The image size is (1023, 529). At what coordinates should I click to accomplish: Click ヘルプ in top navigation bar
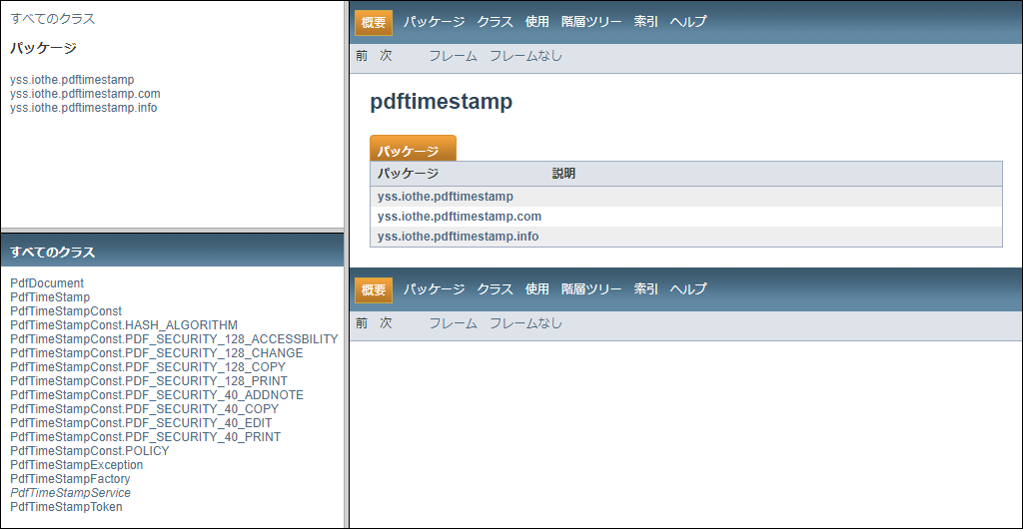tap(688, 21)
